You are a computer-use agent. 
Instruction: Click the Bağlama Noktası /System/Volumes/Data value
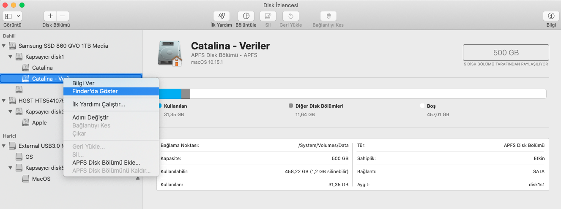323,145
